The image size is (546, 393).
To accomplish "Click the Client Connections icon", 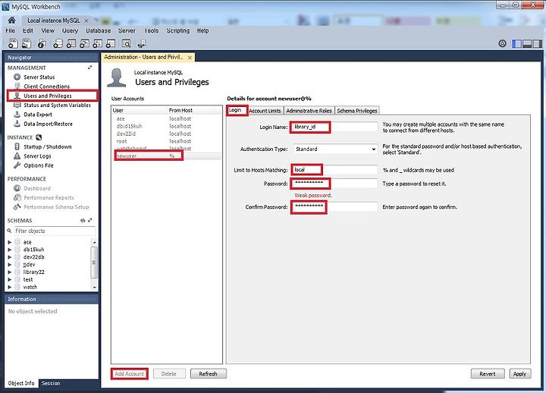I will (17, 86).
